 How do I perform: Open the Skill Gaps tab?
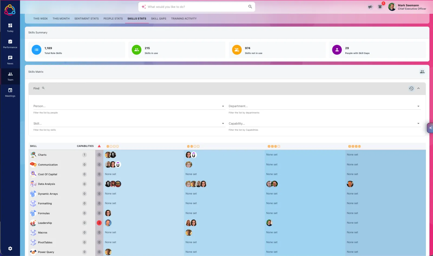click(159, 19)
